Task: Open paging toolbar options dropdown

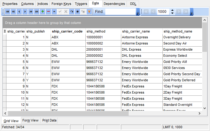Action: [x=192, y=12]
